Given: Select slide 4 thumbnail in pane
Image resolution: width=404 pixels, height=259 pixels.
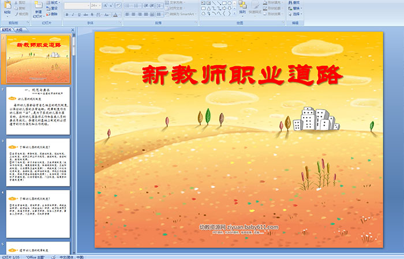Looking at the screenshot, I should (38, 214).
